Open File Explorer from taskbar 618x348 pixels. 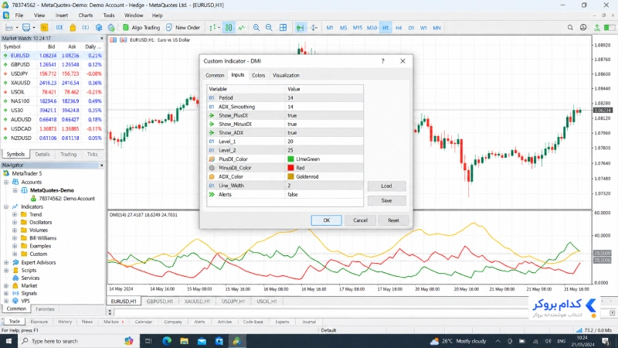184,341
